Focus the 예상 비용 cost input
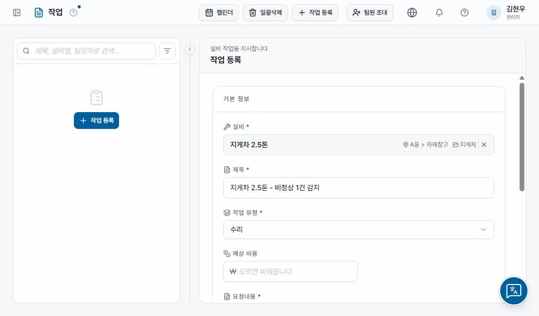 [x=290, y=271]
